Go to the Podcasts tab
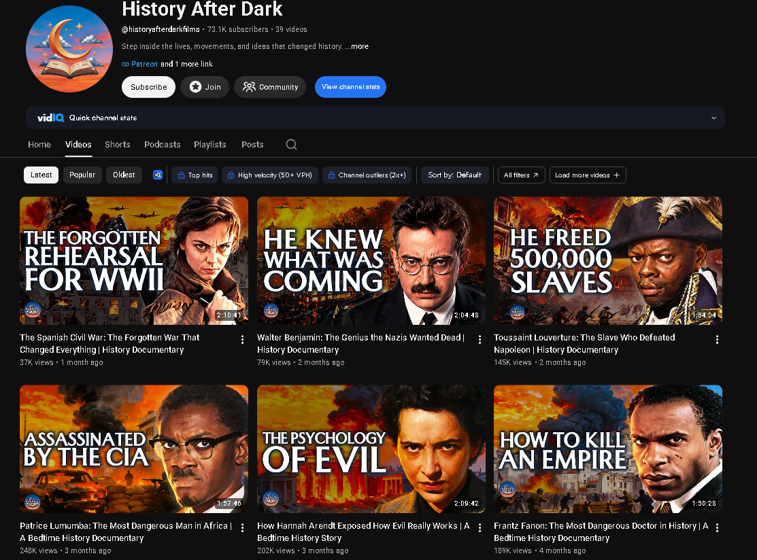The image size is (757, 560). [x=162, y=144]
